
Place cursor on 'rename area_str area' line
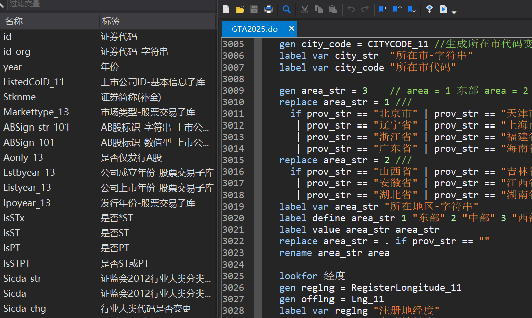click(334, 253)
